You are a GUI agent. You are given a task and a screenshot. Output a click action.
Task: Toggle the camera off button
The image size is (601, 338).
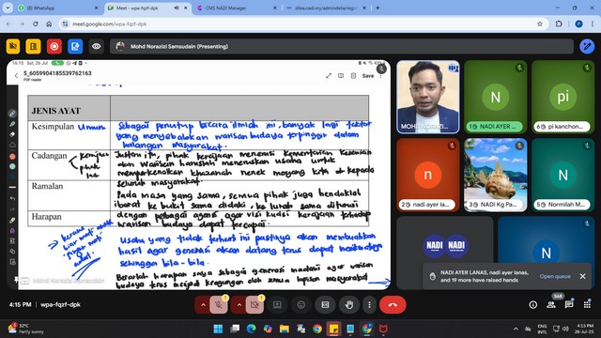(x=254, y=305)
